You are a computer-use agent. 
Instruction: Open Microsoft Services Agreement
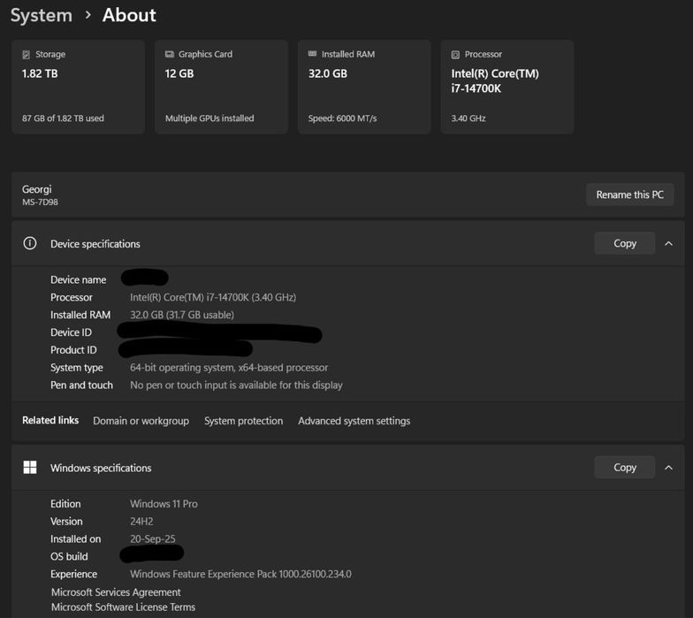116,592
